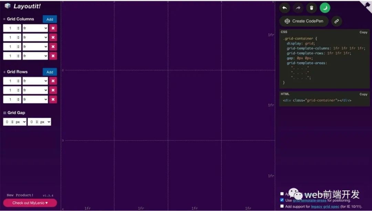Viewport: 372px width, 211px height.
Task: Click the share link chain icon
Action: [337, 21]
